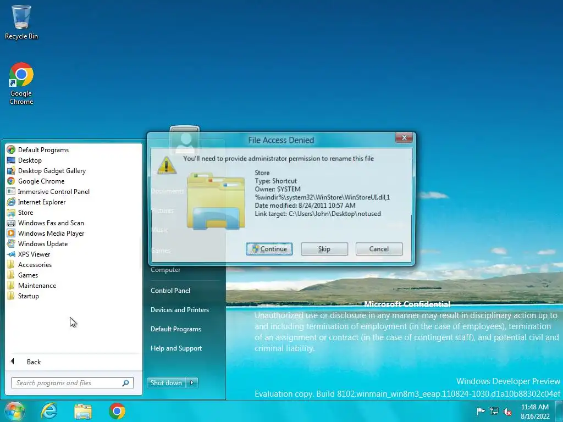Image resolution: width=563 pixels, height=422 pixels.
Task: Open Control Panel from the Start menu right pane
Action: click(x=170, y=290)
